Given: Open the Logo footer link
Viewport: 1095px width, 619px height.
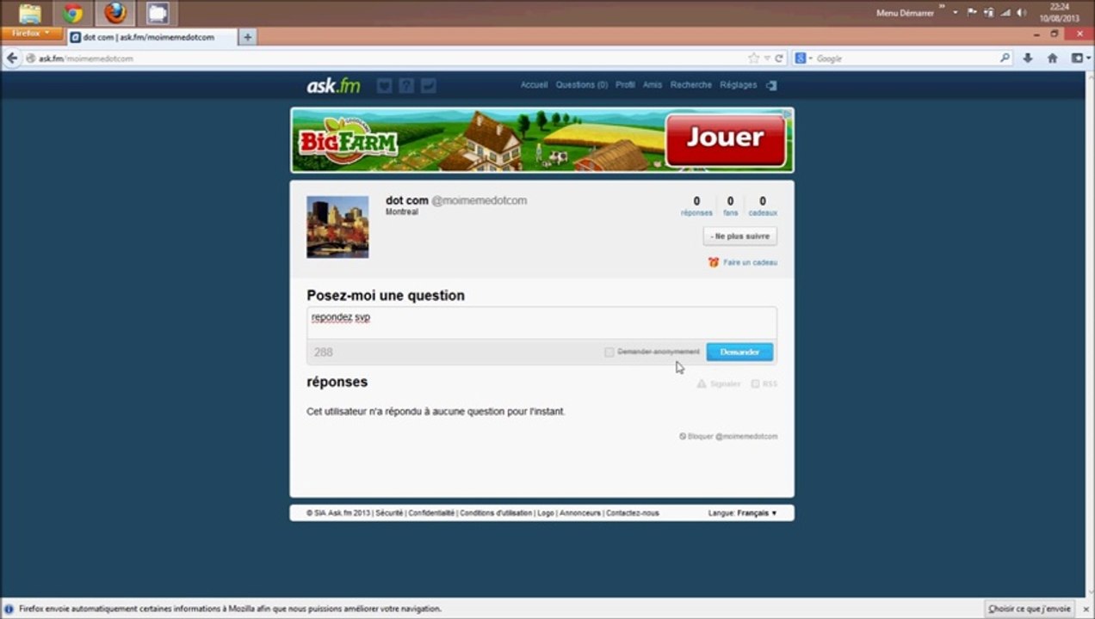Looking at the screenshot, I should point(546,512).
